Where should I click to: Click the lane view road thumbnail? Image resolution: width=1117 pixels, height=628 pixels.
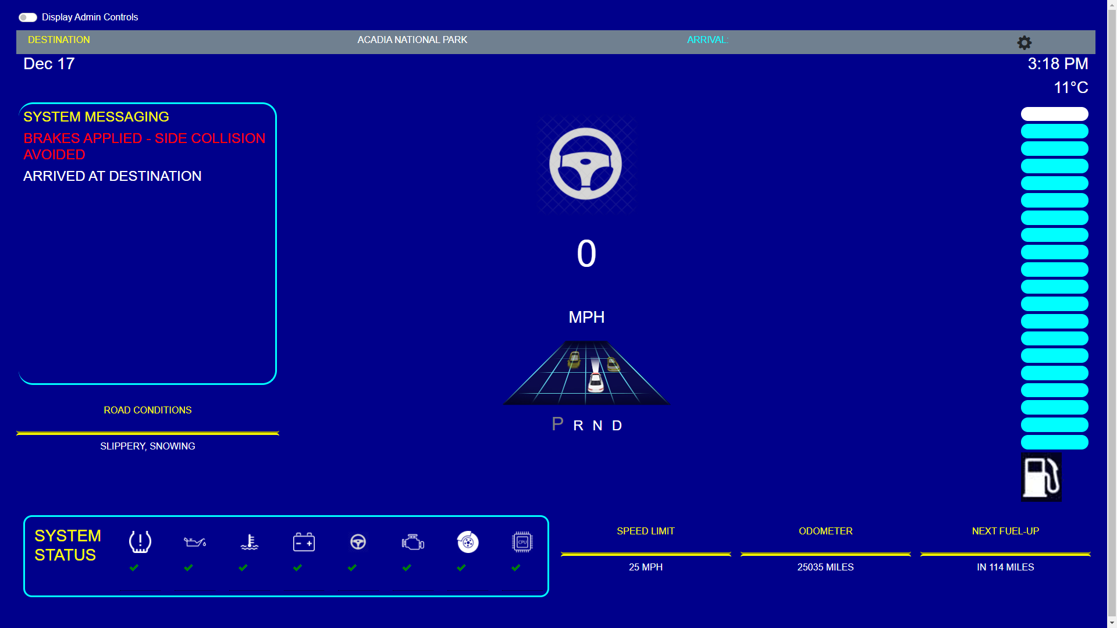(x=586, y=373)
